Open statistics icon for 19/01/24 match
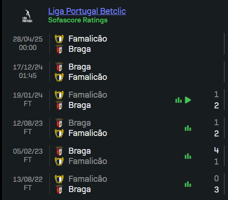 [x=179, y=100]
